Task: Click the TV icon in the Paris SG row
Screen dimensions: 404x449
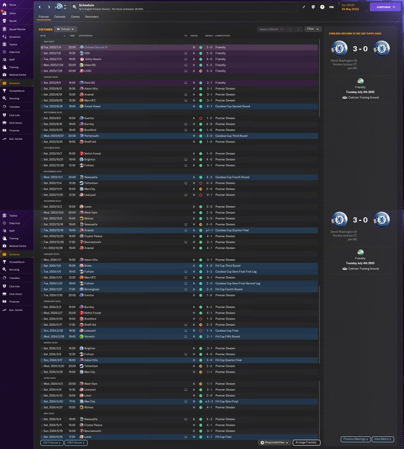Action: (x=186, y=83)
